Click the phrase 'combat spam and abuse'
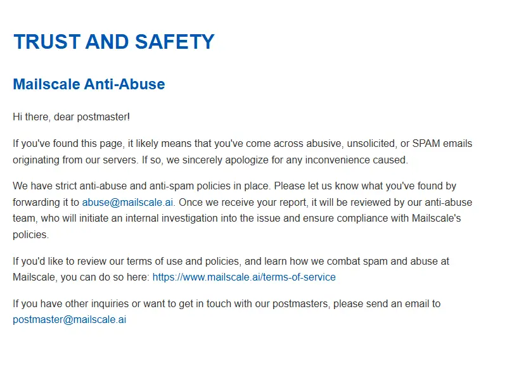507x380 pixels. coord(383,261)
